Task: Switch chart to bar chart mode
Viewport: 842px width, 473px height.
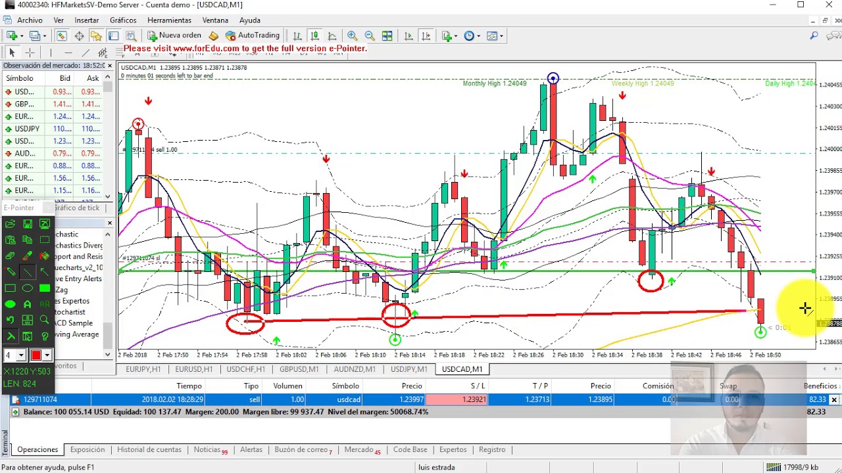Action: coord(297,35)
